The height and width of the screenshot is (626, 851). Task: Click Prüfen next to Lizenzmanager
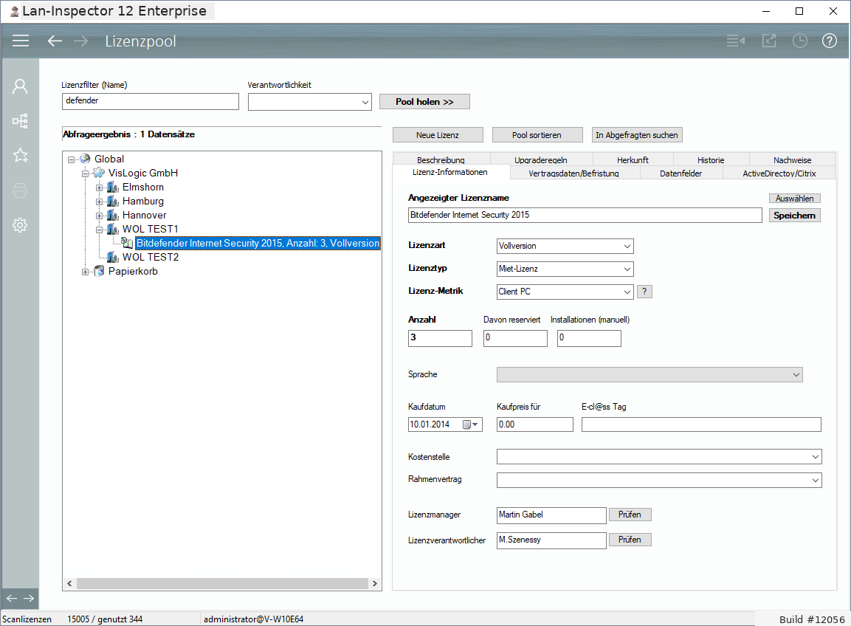point(630,514)
